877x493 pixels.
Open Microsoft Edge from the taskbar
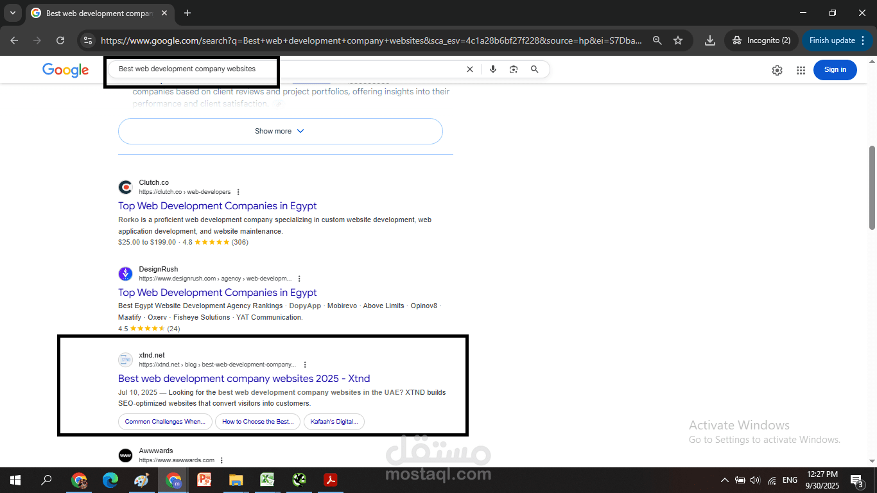tap(110, 480)
